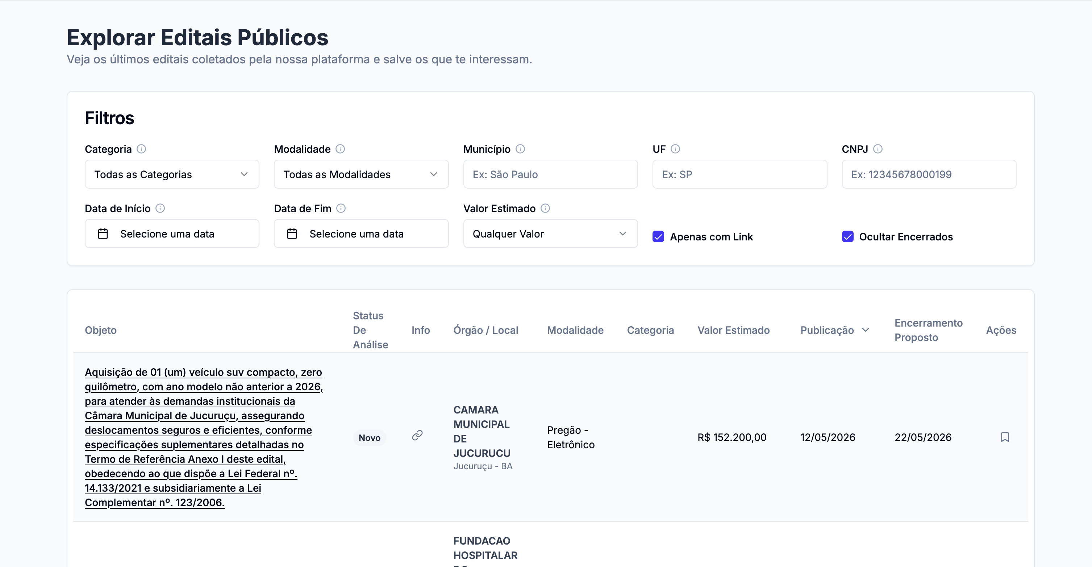Viewport: 1092px width, 567px height.
Task: Click the Ações column header
Action: 1001,330
